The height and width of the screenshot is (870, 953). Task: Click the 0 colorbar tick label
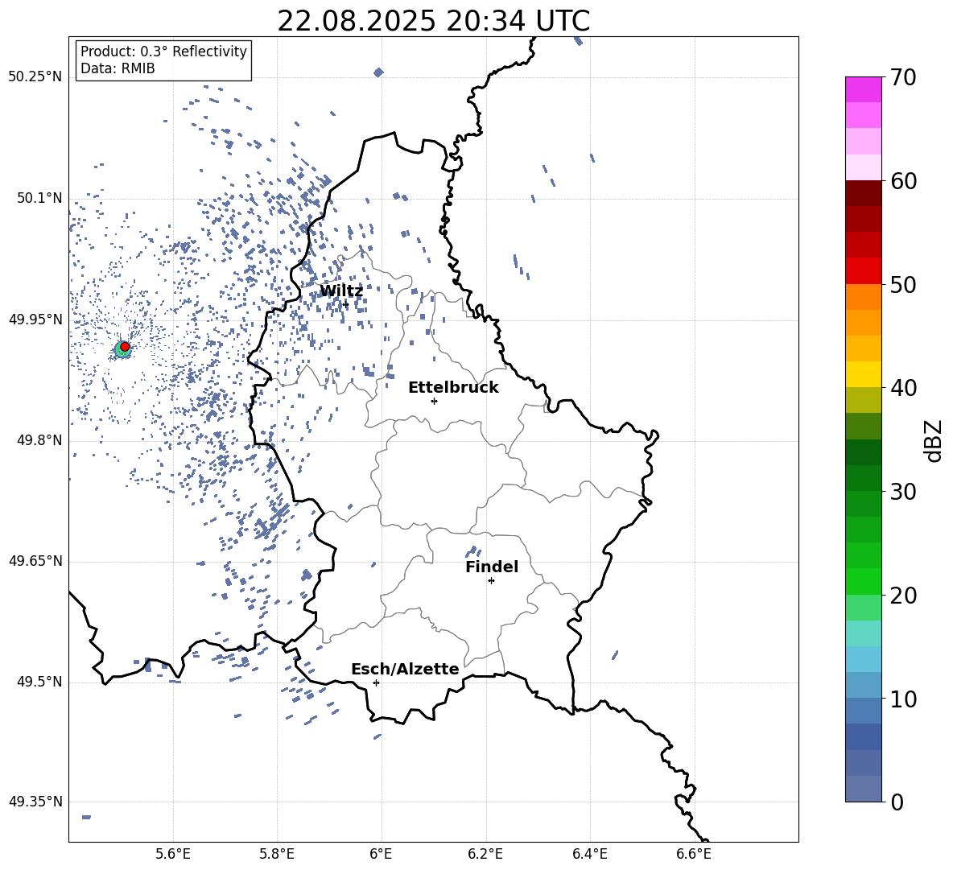(897, 802)
